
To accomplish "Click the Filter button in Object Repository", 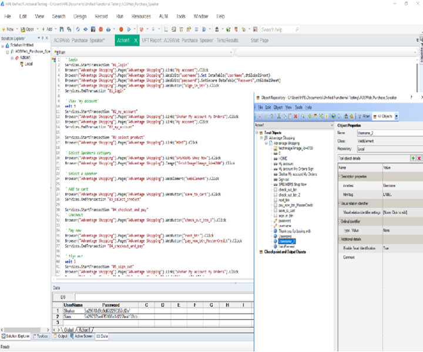I will click(x=364, y=116).
